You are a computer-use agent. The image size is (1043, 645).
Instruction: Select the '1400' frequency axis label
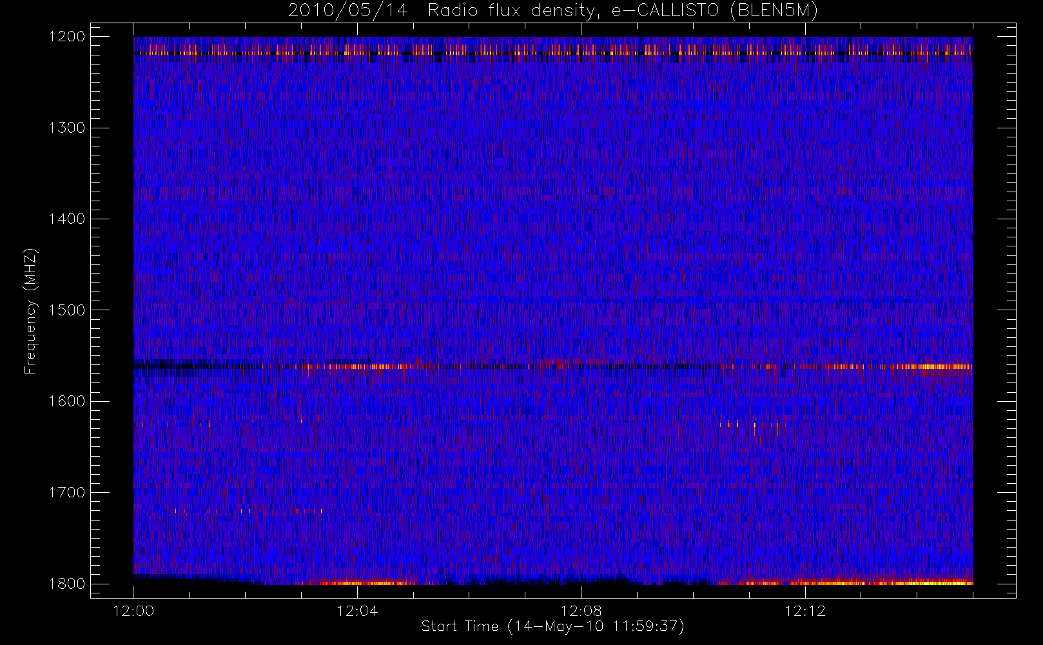pyautogui.click(x=67, y=219)
